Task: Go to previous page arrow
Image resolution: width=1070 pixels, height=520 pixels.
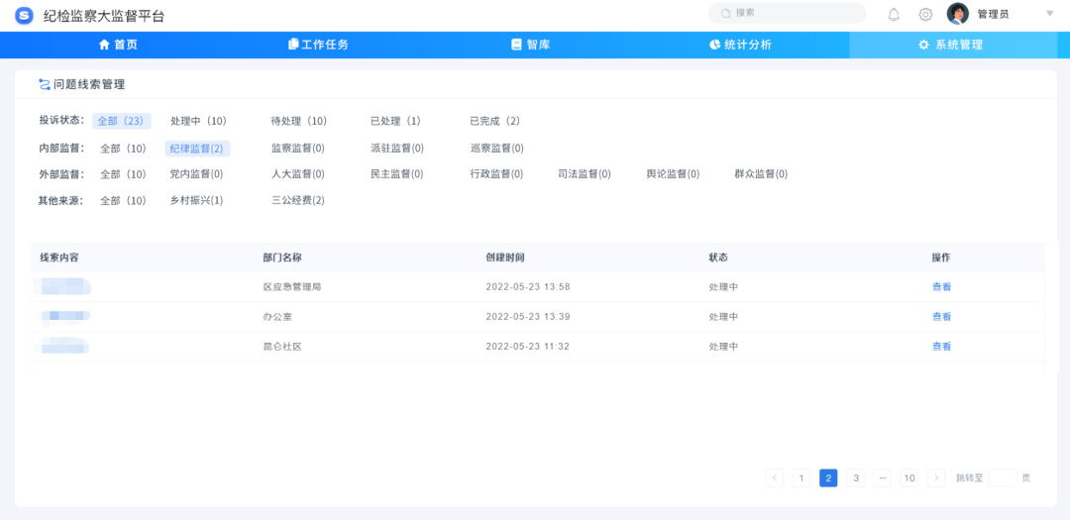Action: pos(775,477)
